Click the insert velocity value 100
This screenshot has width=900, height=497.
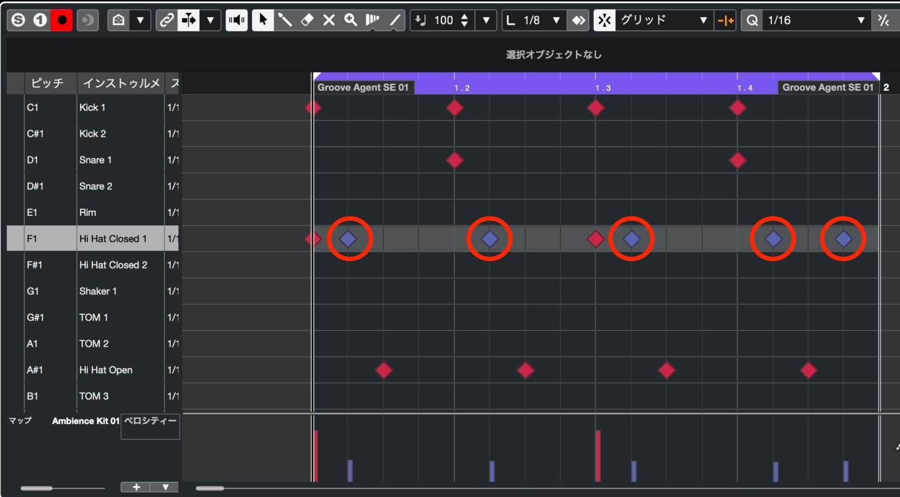click(443, 20)
